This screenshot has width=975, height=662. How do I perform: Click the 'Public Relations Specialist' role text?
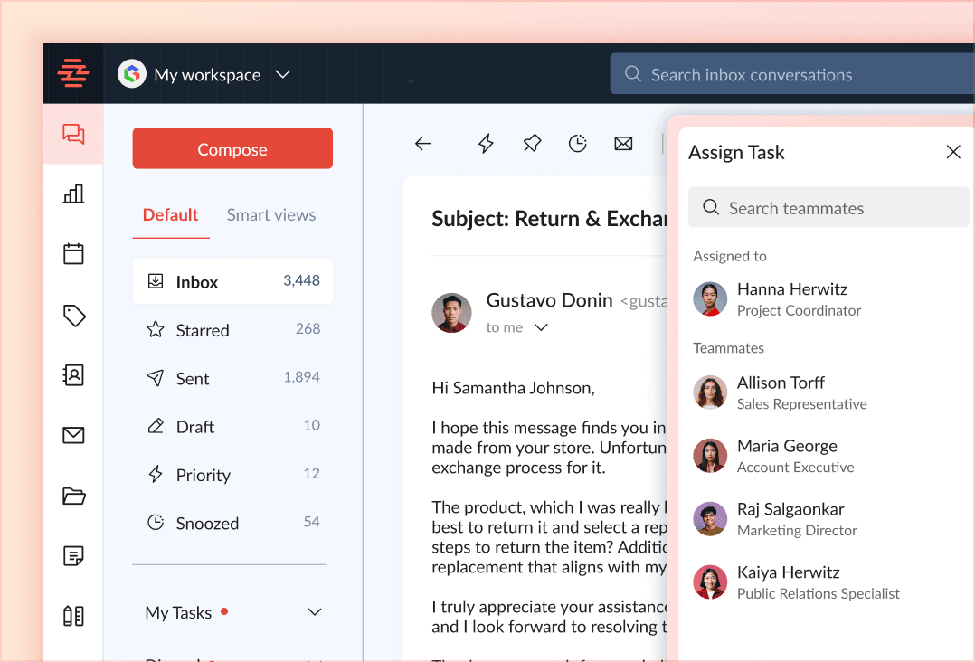(x=819, y=593)
